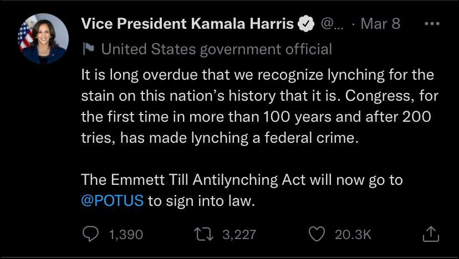Screen dimensions: 459x259
Task: Click the verified badge beside Kamala Harris
Action: click(307, 24)
